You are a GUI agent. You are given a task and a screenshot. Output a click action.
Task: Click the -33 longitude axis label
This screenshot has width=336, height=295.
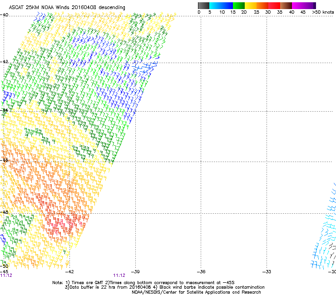pos(267,272)
